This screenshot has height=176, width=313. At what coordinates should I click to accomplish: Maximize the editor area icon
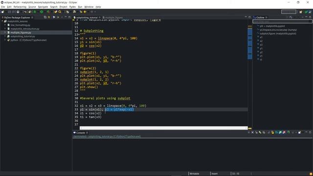(x=249, y=18)
